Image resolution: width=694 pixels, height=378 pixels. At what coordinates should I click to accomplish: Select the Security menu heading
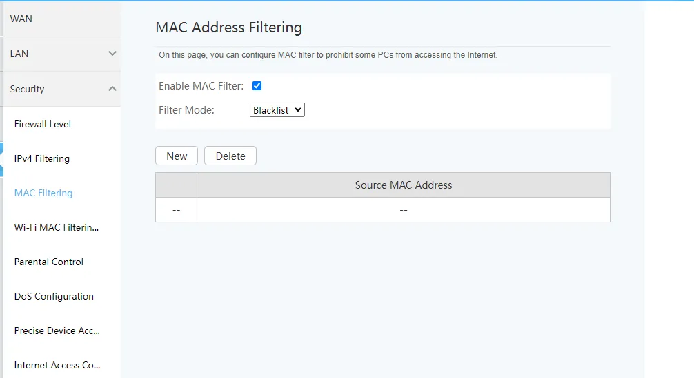[x=61, y=89]
